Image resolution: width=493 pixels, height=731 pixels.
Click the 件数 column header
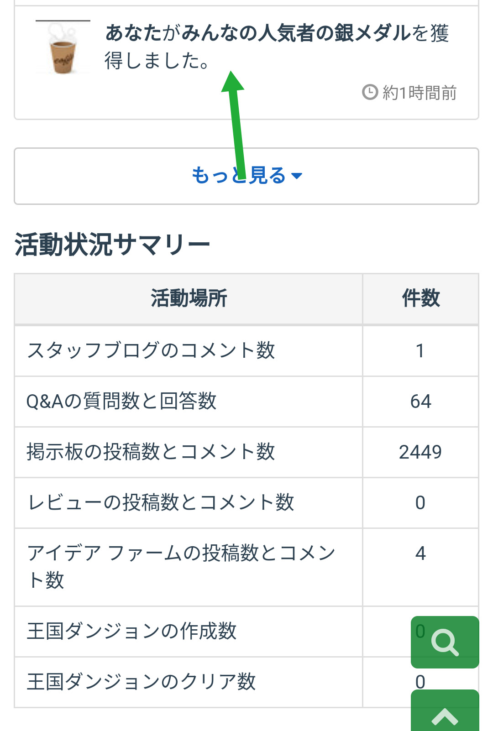coord(420,298)
